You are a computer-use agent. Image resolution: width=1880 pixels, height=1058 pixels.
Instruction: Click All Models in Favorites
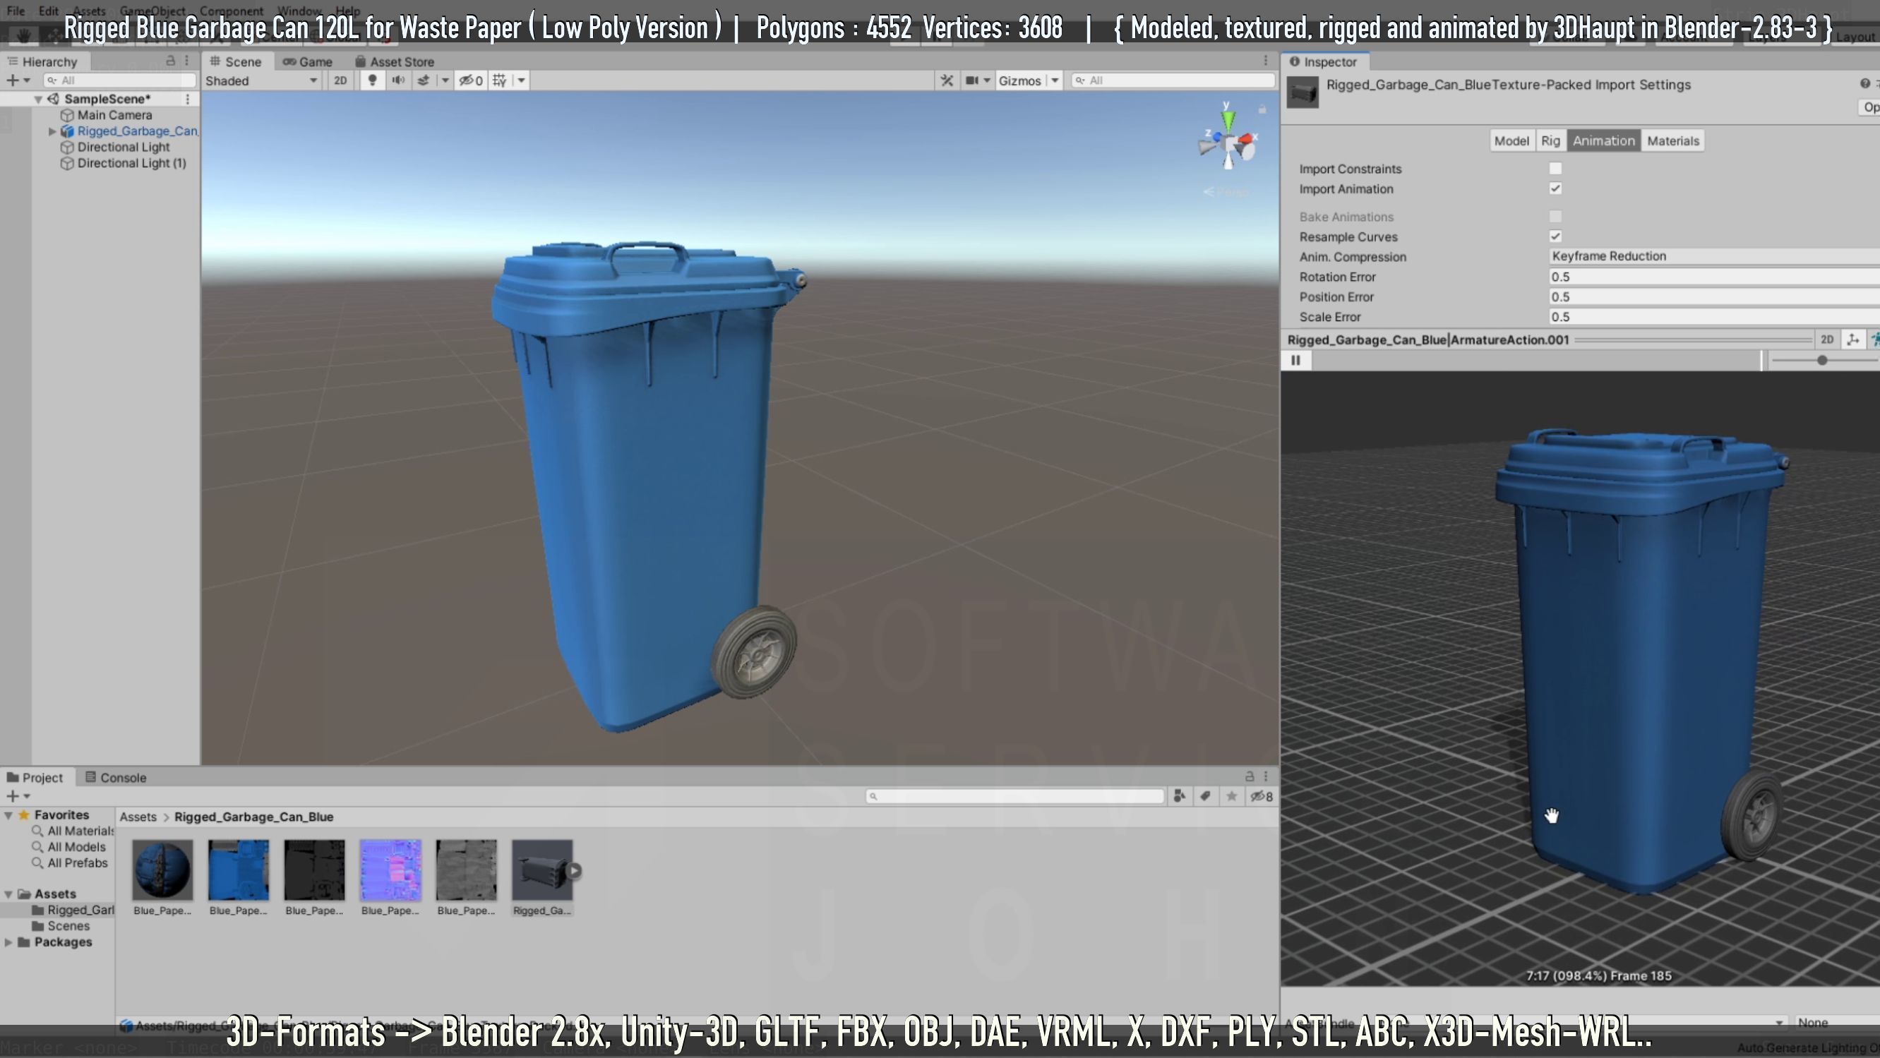tap(76, 847)
